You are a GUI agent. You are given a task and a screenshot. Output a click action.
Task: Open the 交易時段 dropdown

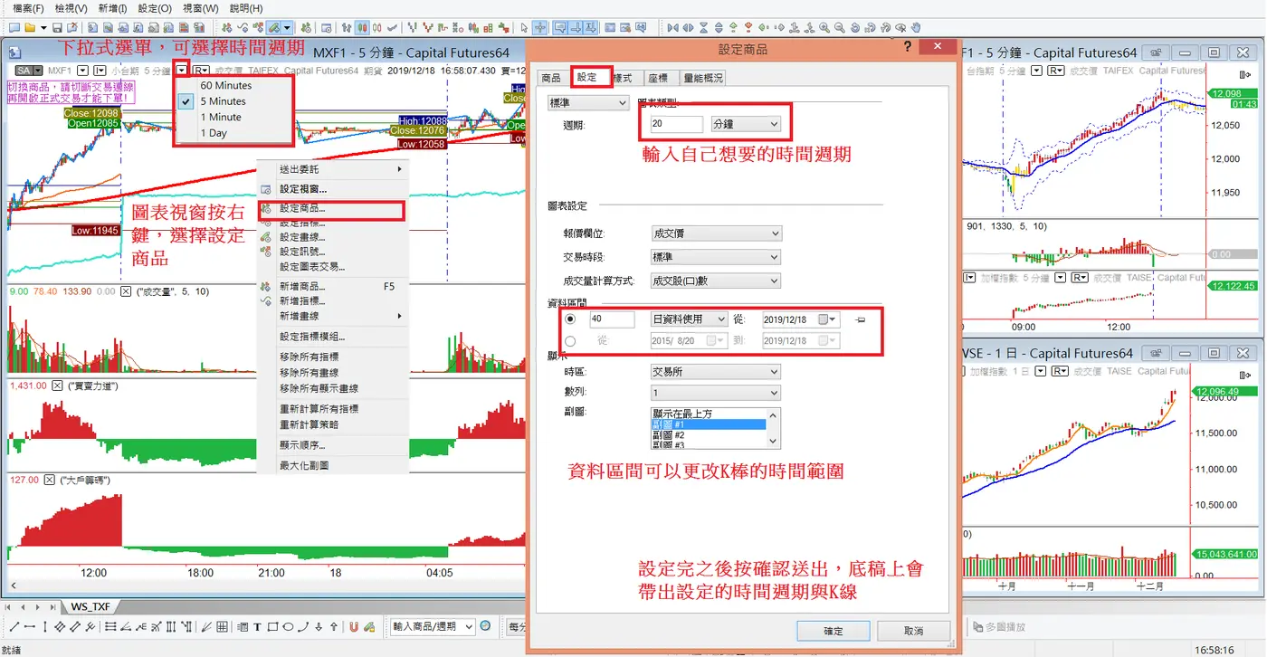coord(716,257)
